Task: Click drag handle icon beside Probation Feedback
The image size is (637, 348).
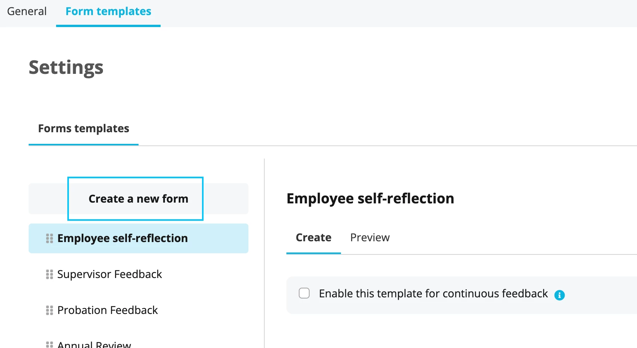Action: (x=49, y=310)
